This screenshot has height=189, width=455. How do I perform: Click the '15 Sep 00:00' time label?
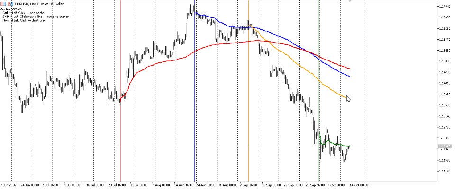tap(272, 185)
